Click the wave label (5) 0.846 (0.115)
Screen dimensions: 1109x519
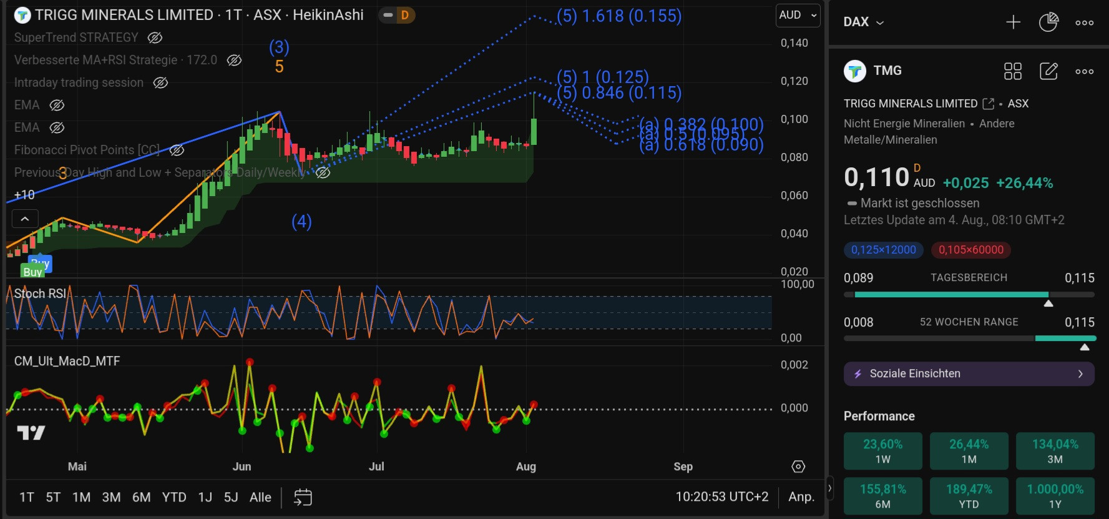pos(618,93)
